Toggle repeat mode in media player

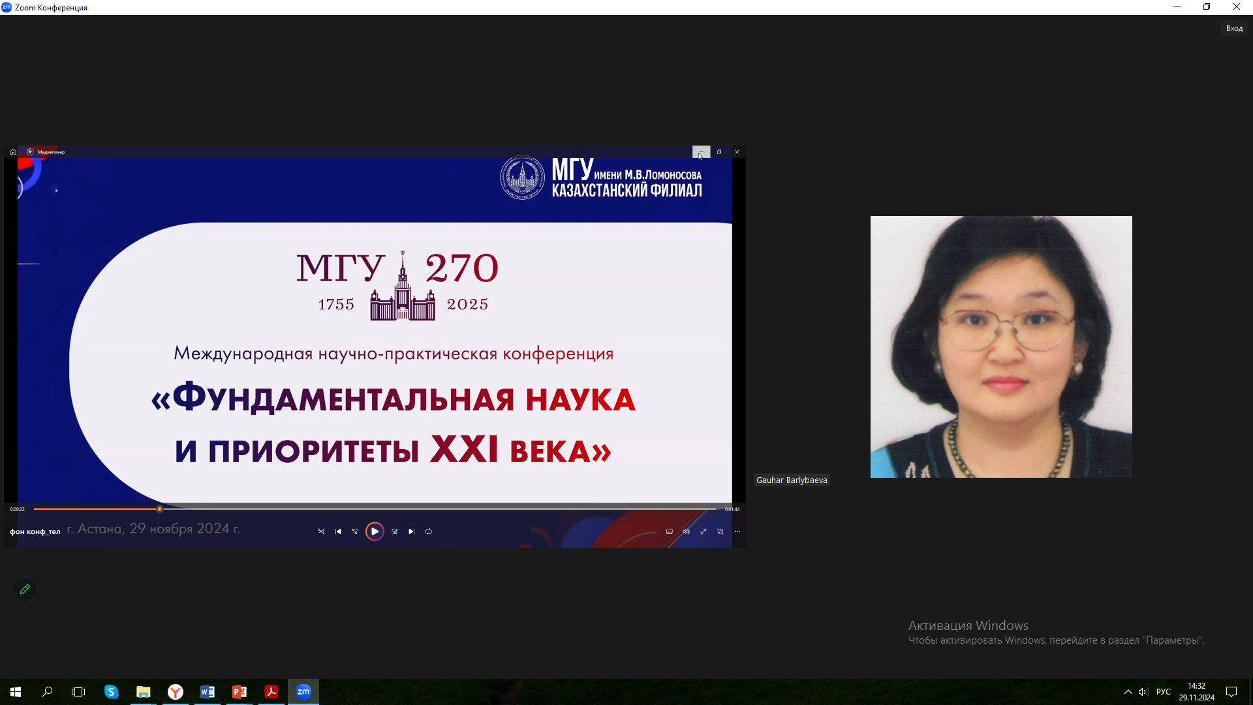click(429, 531)
